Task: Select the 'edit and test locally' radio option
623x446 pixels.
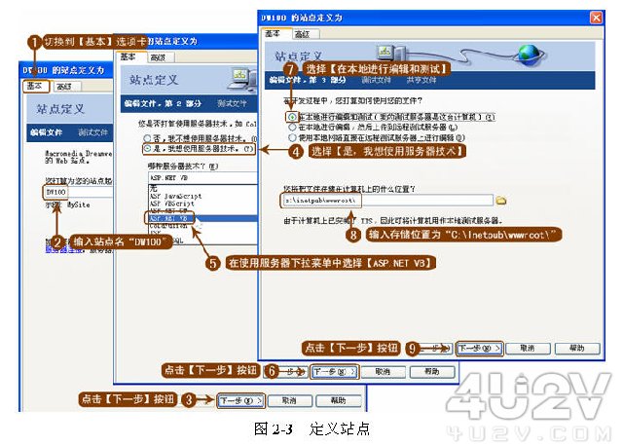Action: tap(292, 116)
